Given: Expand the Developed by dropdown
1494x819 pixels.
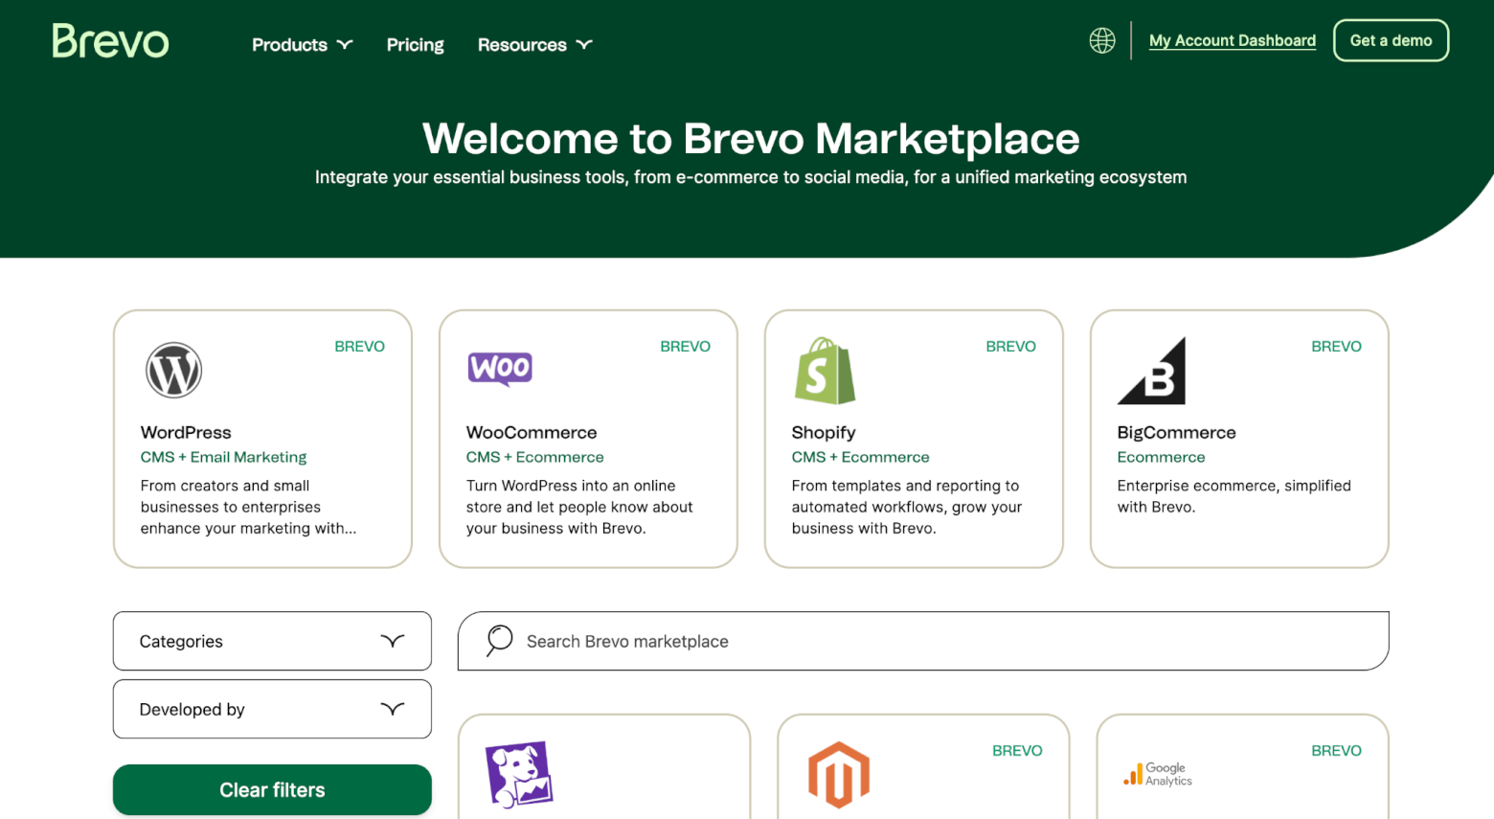Looking at the screenshot, I should (x=272, y=709).
